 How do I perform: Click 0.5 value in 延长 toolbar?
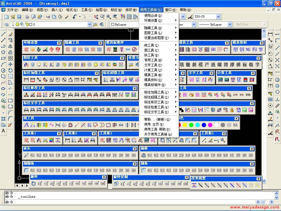click(52, 155)
